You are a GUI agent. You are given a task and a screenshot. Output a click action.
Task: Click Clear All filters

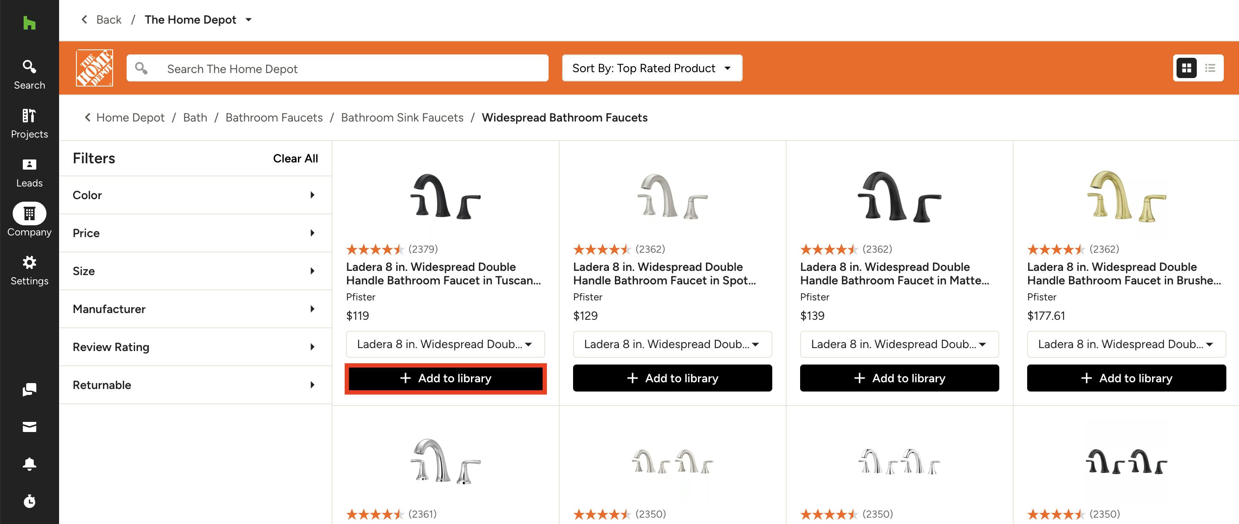pos(295,159)
